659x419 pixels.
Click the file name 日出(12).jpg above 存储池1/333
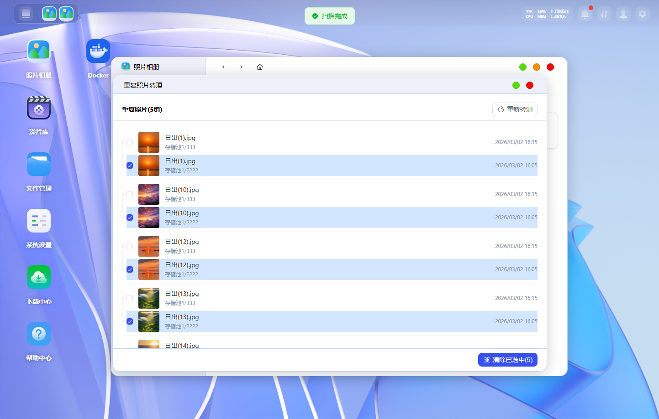tap(182, 242)
